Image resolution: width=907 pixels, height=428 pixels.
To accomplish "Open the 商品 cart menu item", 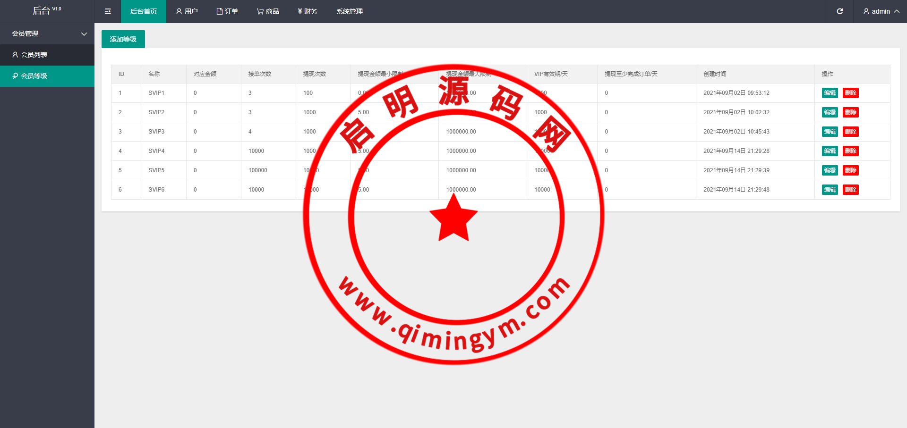I will [x=268, y=11].
